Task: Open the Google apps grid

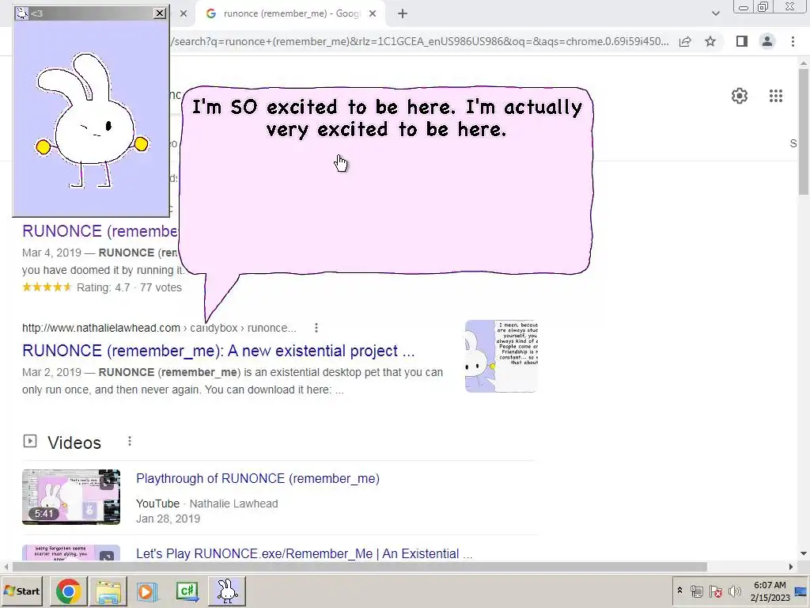Action: point(776,96)
